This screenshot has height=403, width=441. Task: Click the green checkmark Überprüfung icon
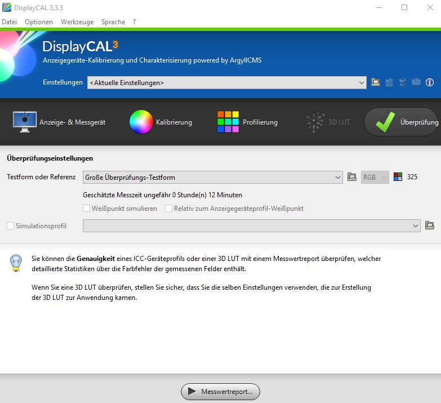(x=385, y=122)
